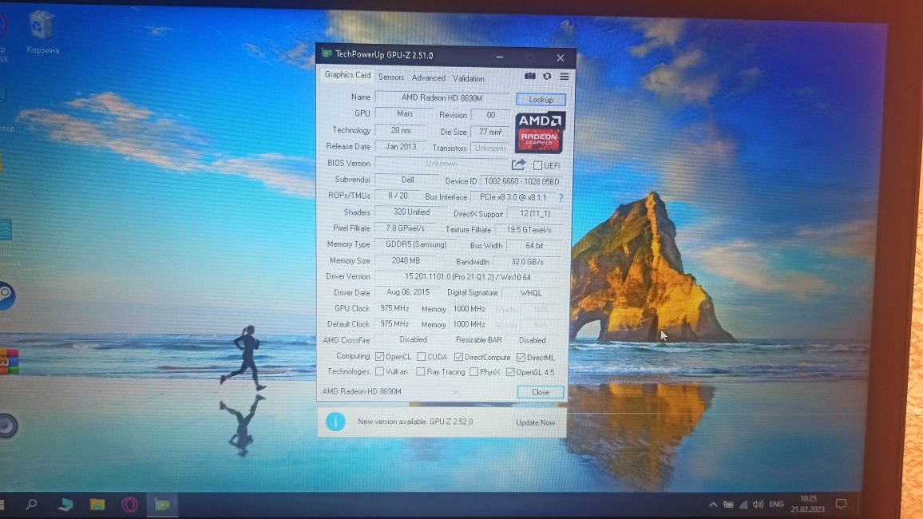Click the Device ID value field
The image size is (923, 519).
coord(521,181)
